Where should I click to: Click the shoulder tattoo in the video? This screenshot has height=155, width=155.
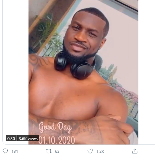[37, 60]
